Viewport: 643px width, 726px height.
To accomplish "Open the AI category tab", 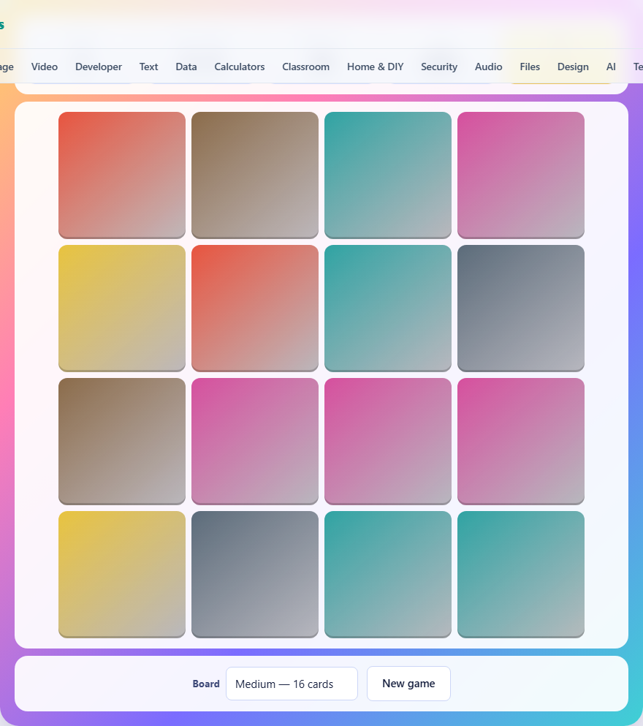I will [x=611, y=67].
